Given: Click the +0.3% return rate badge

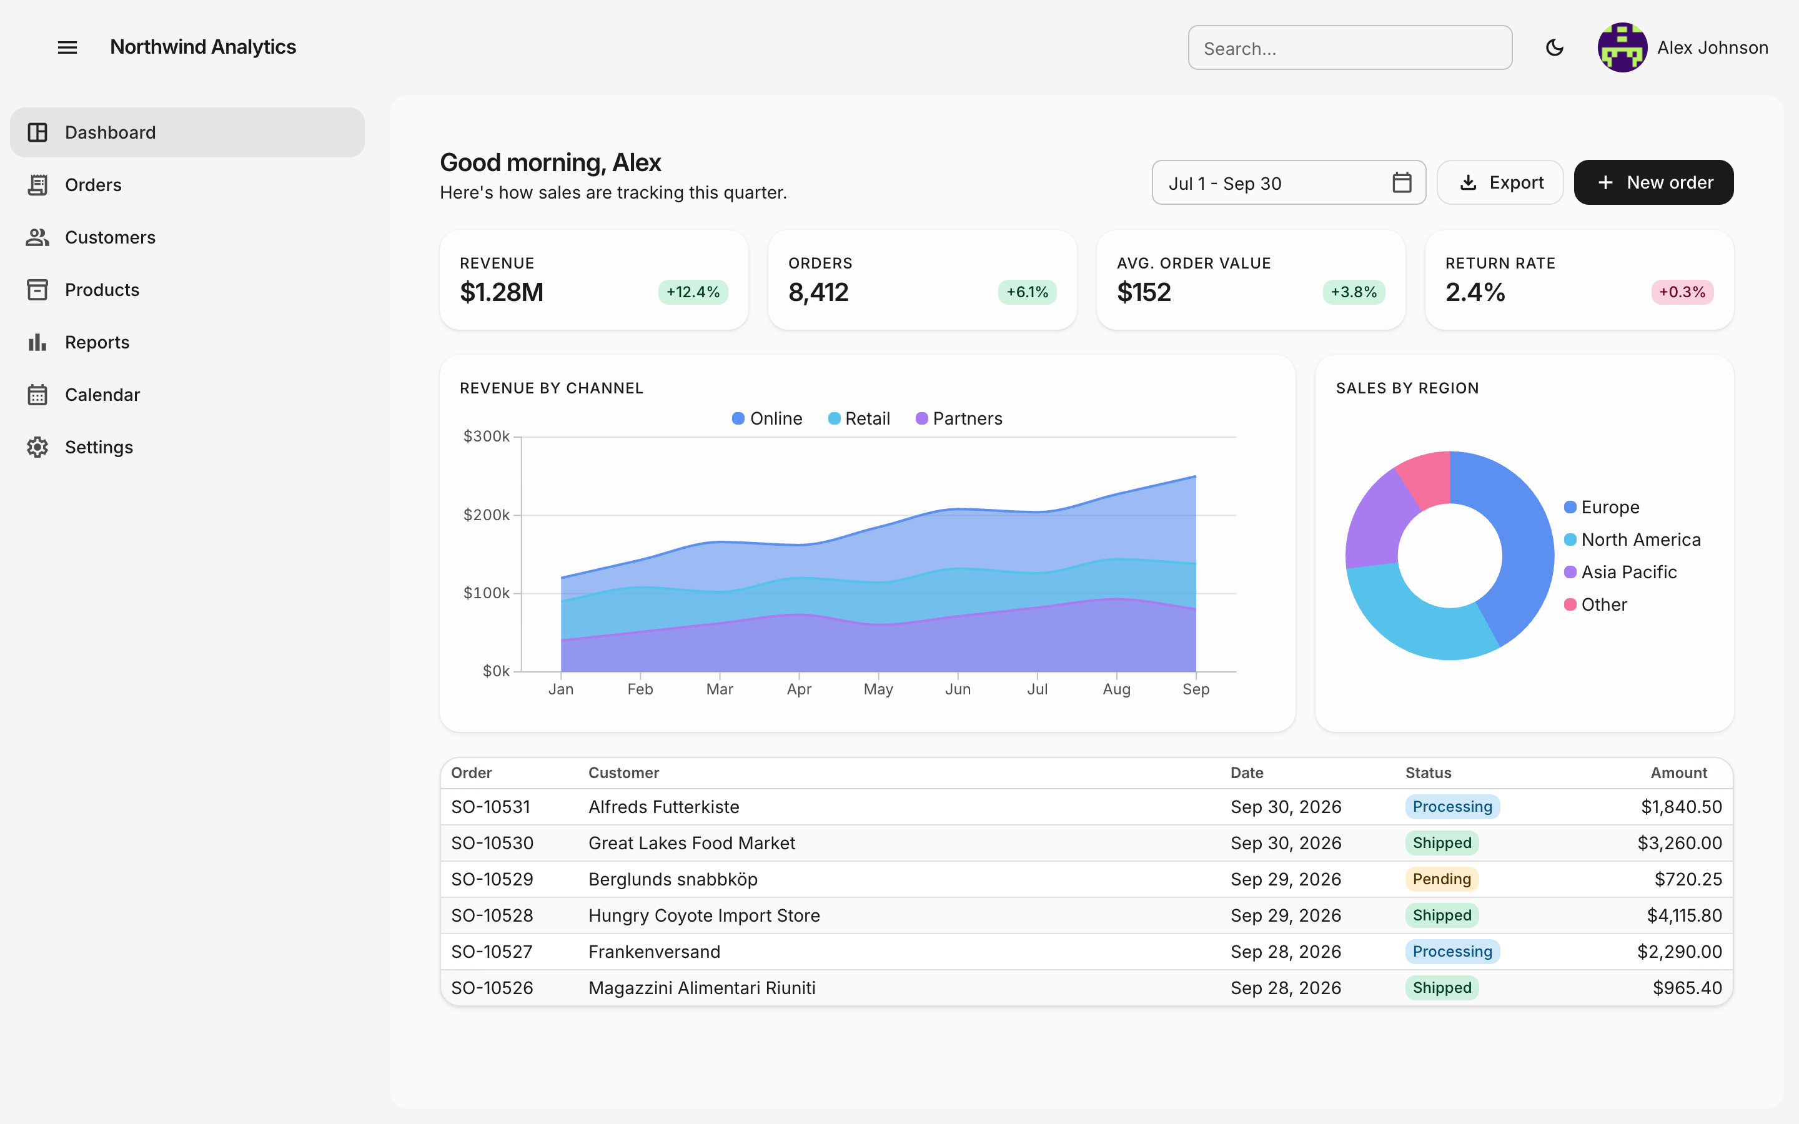Looking at the screenshot, I should tap(1682, 292).
